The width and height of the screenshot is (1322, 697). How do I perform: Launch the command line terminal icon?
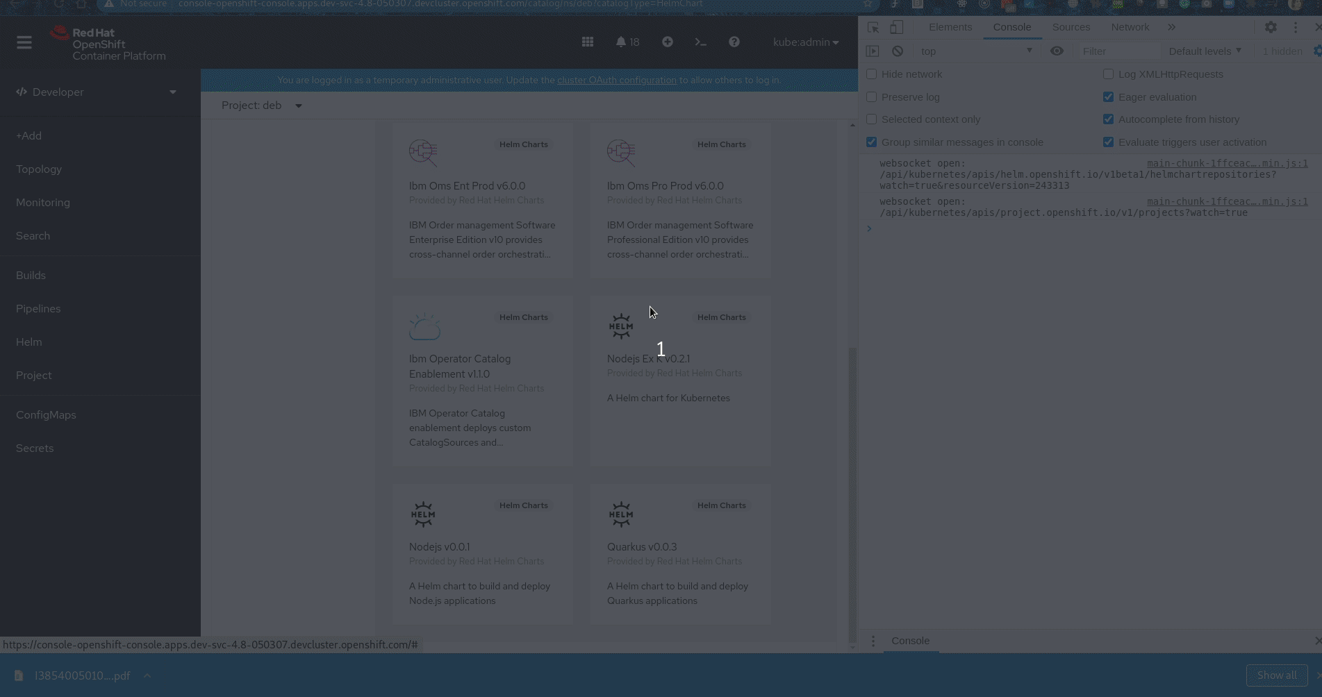click(700, 42)
